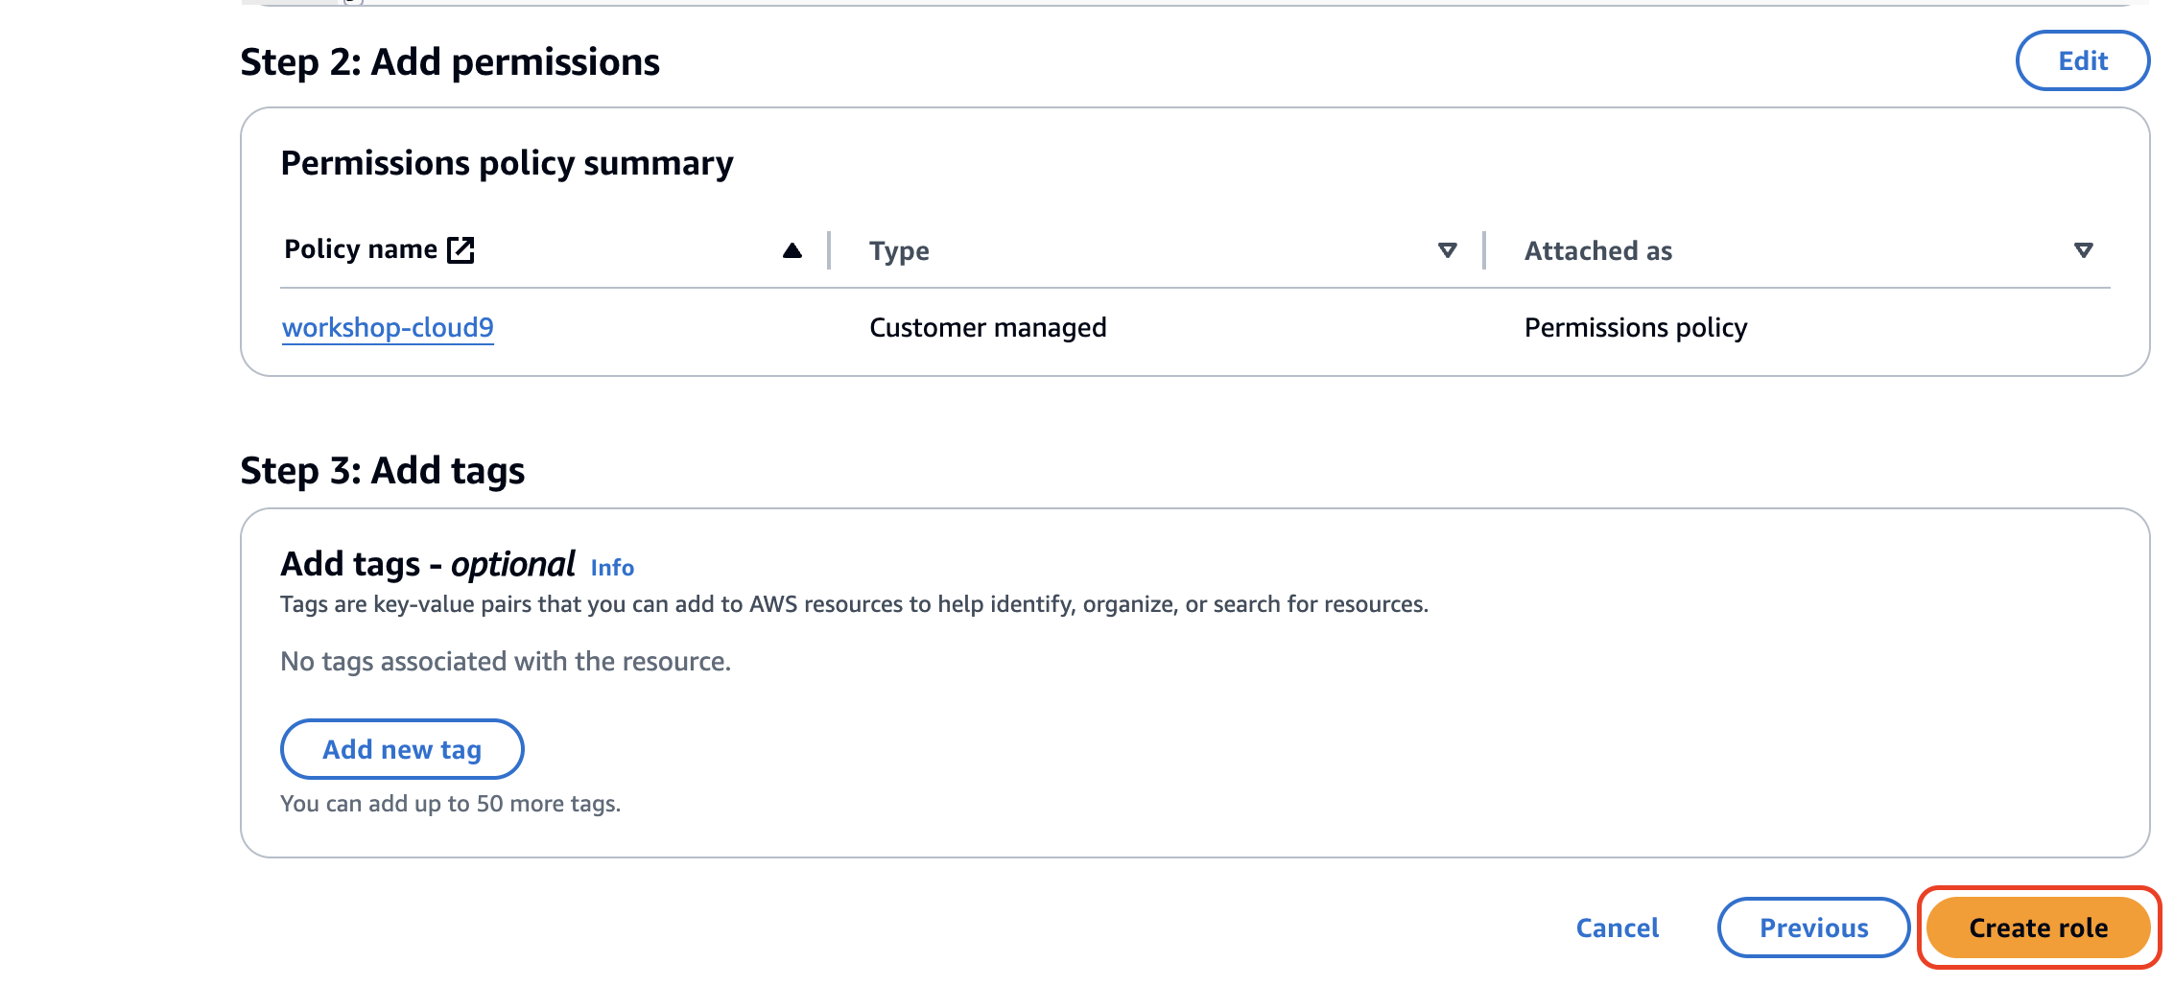The image size is (2174, 986).
Task: Select the Customer managed type cell
Action: click(988, 327)
